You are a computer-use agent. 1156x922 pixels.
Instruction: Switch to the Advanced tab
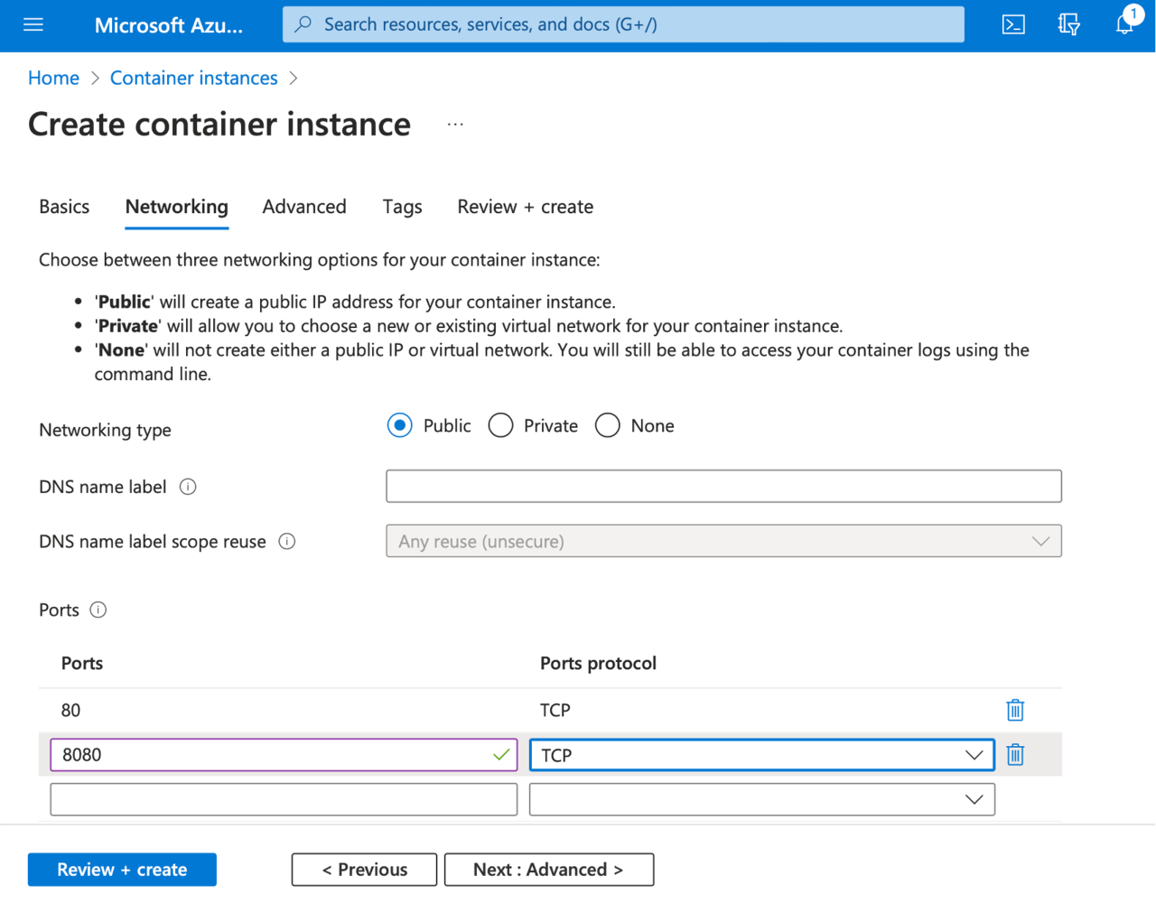click(x=304, y=207)
